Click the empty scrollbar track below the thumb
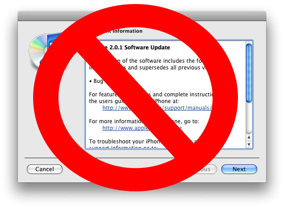The image size is (284, 207). click(x=249, y=118)
